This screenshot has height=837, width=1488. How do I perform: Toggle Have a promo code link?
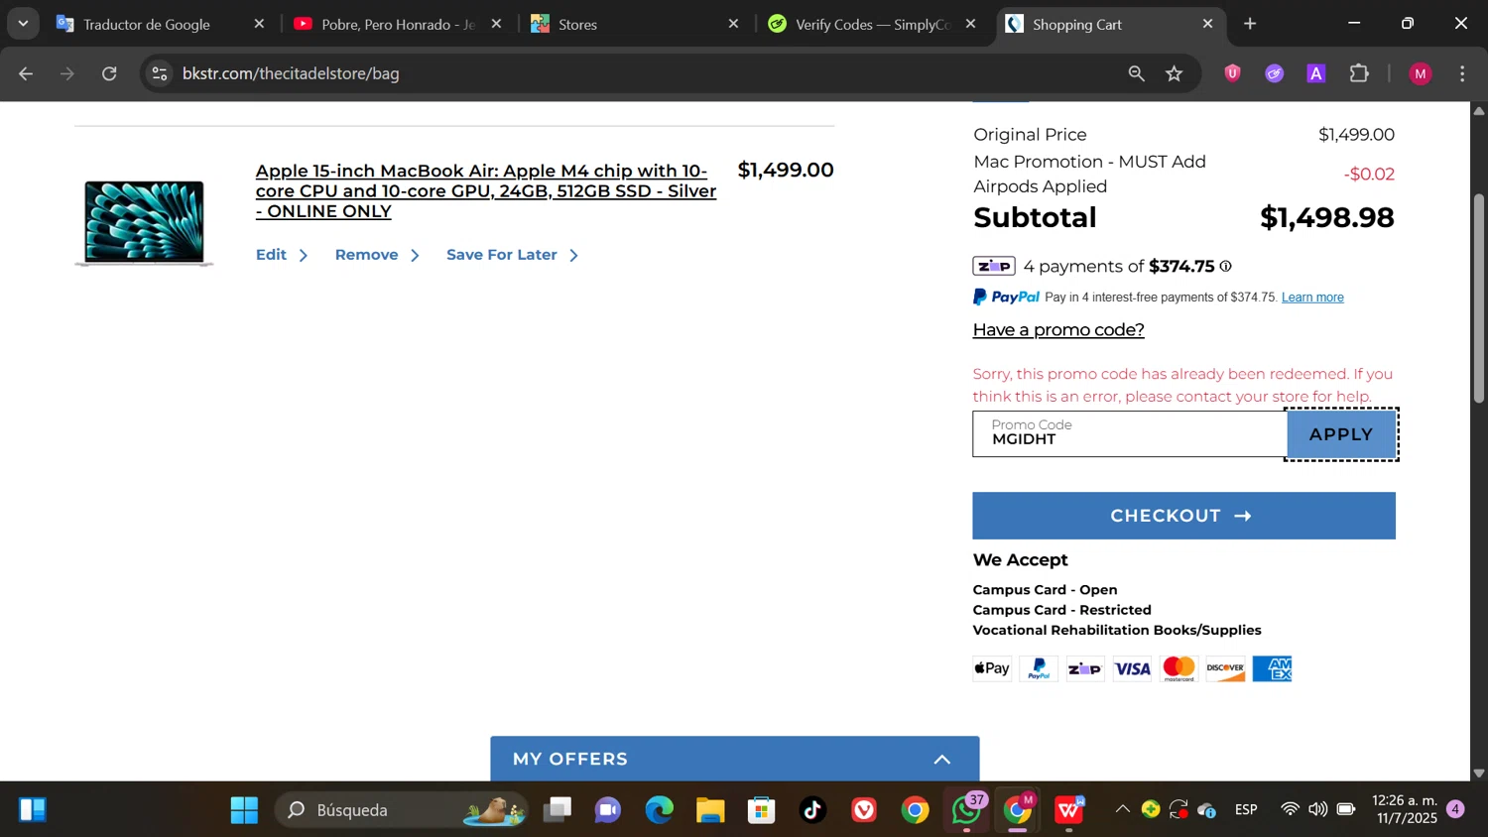point(1058,330)
